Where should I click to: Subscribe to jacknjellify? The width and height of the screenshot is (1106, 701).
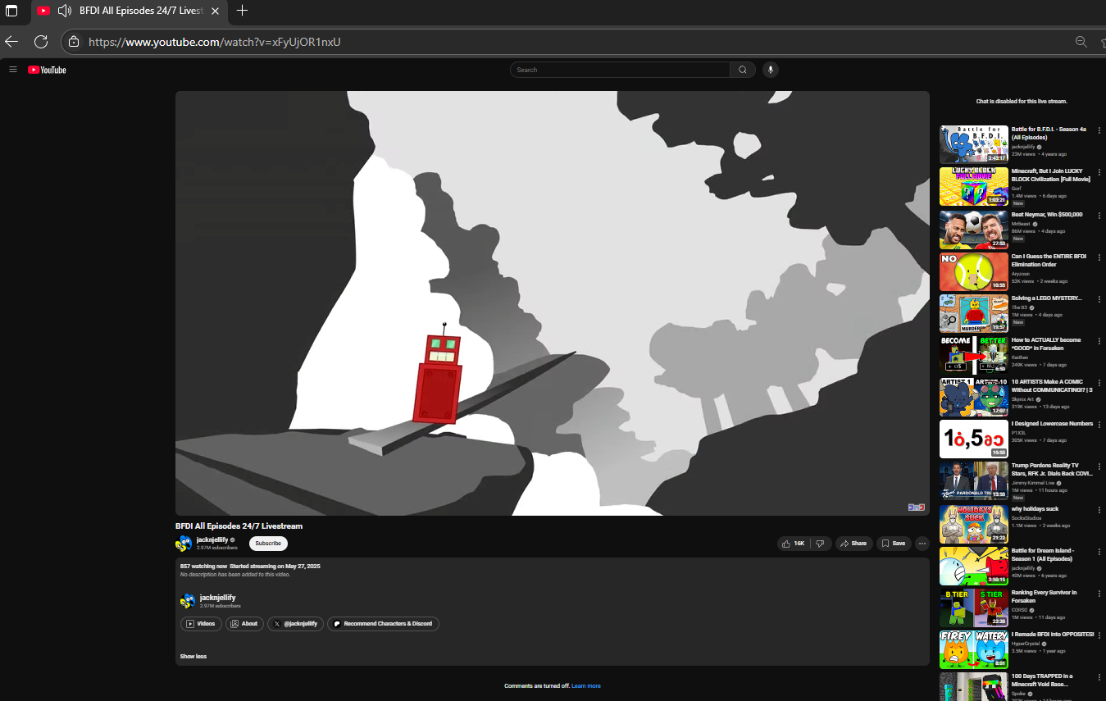pos(268,543)
